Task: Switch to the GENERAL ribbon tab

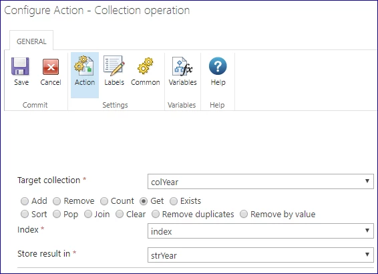Action: [31, 41]
